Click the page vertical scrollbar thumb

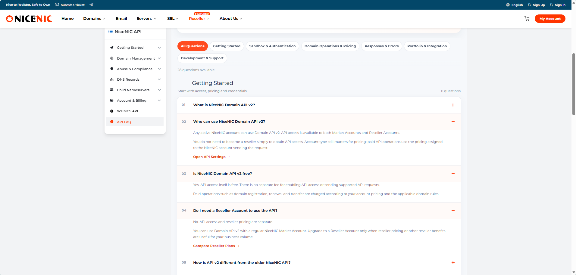tap(574, 84)
